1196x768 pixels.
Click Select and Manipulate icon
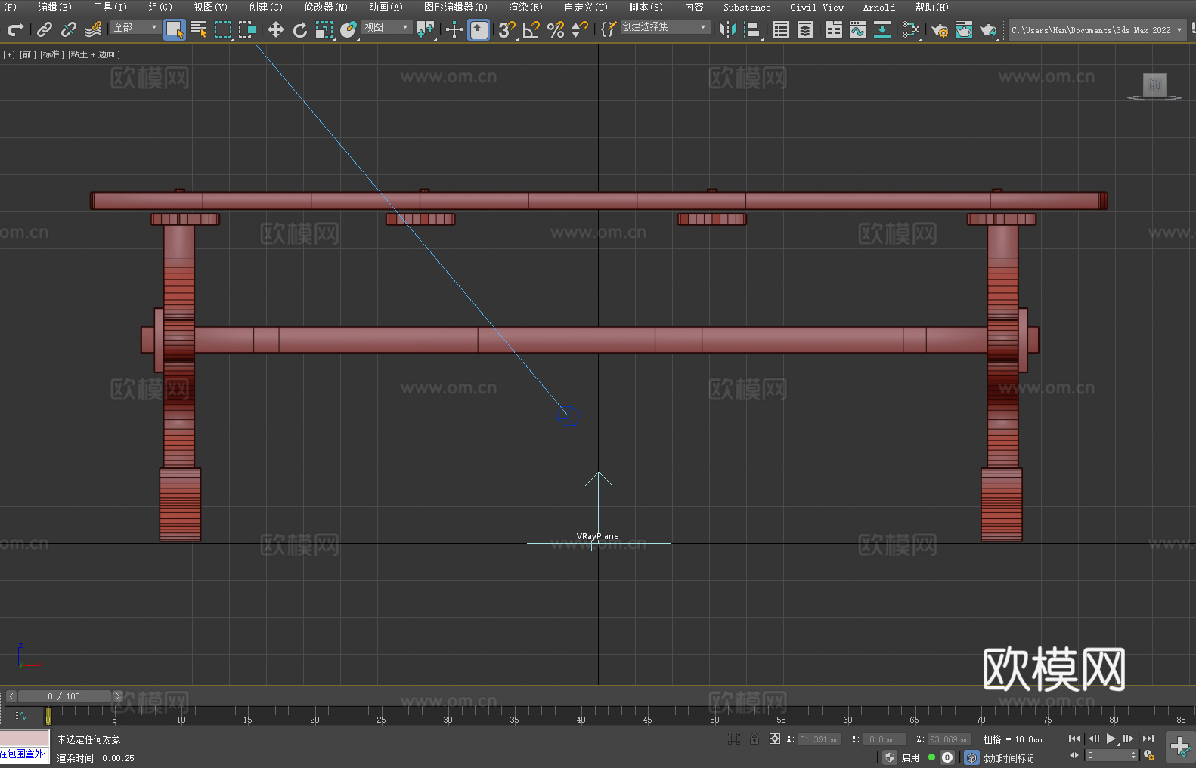pos(454,29)
